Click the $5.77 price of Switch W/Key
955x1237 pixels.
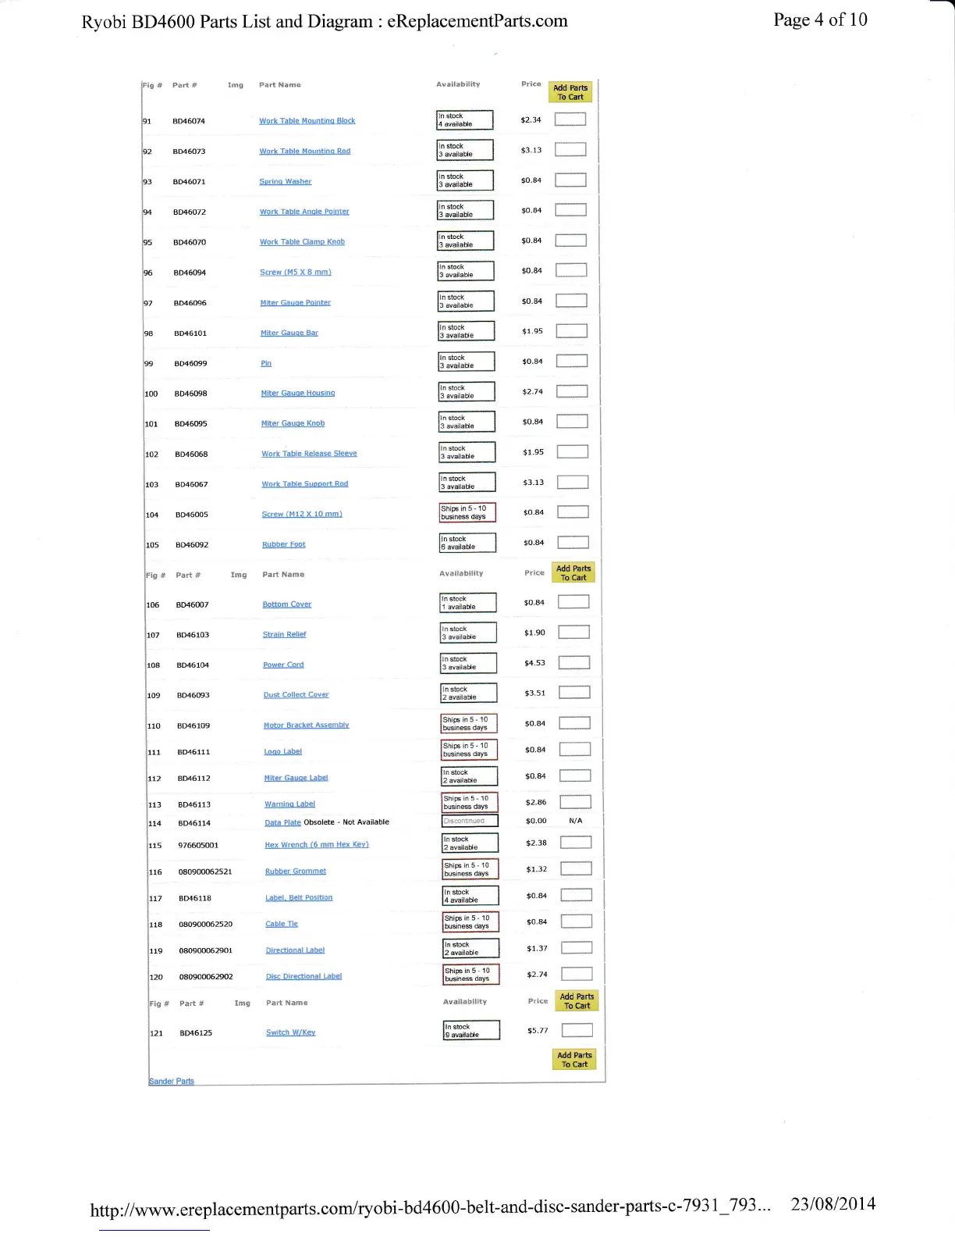pos(538,1031)
